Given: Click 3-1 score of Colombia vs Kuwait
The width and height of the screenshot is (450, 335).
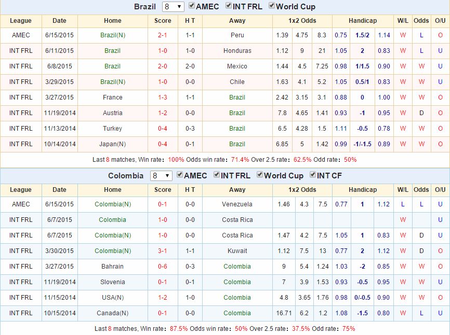Looking at the screenshot, I should pos(163,251).
